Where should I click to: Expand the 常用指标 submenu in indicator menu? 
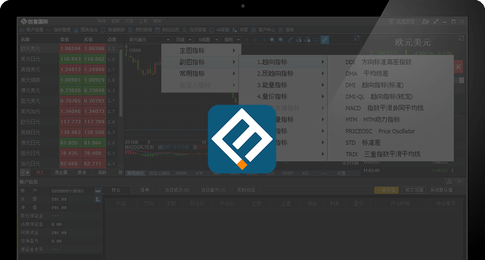tap(201, 74)
